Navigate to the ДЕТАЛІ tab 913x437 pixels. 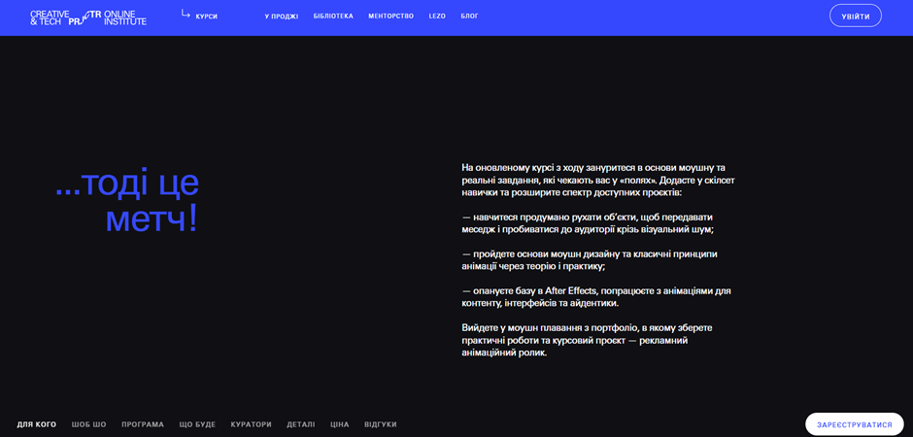point(301,424)
